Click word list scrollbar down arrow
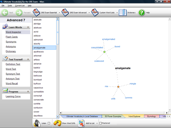This screenshot has height=128, width=171. click(x=58, y=117)
